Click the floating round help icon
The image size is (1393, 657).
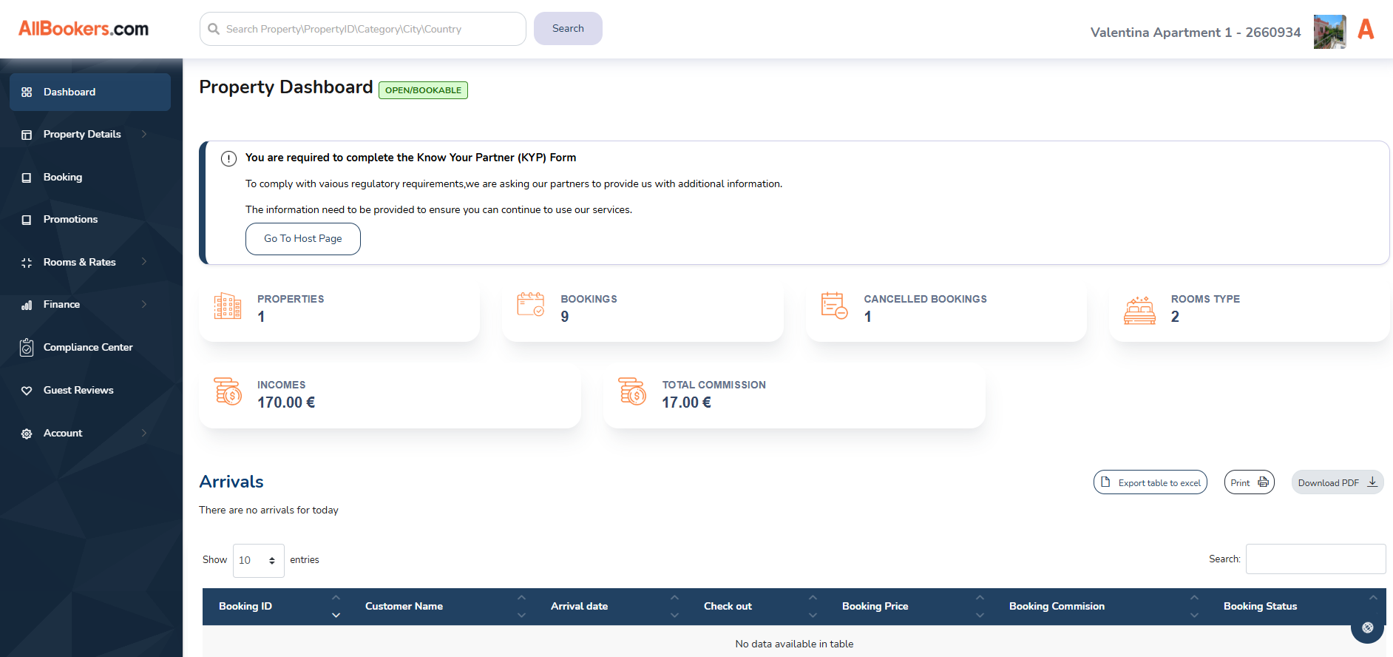click(x=1368, y=627)
